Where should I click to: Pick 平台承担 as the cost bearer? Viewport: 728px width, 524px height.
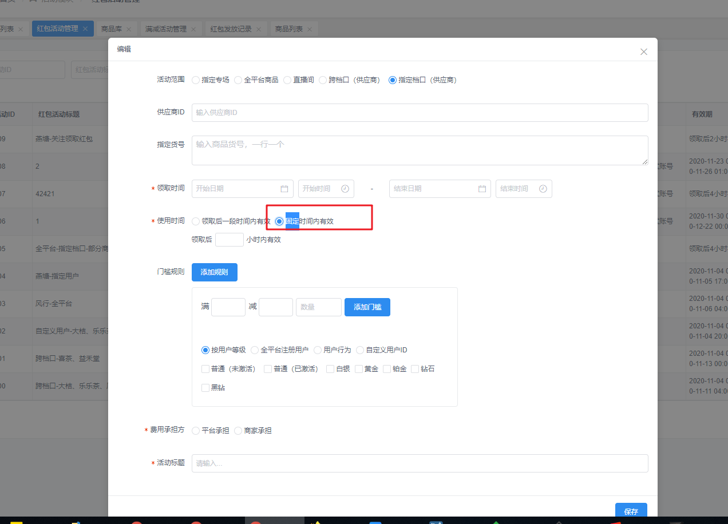196,431
